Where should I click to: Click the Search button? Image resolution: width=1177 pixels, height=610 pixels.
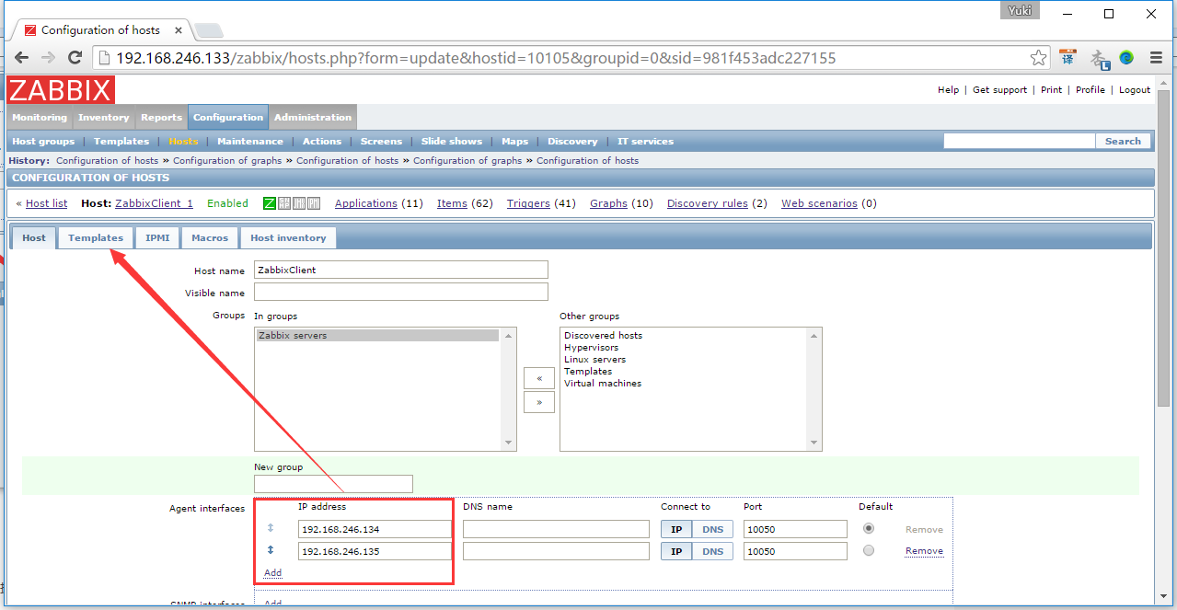point(1123,141)
